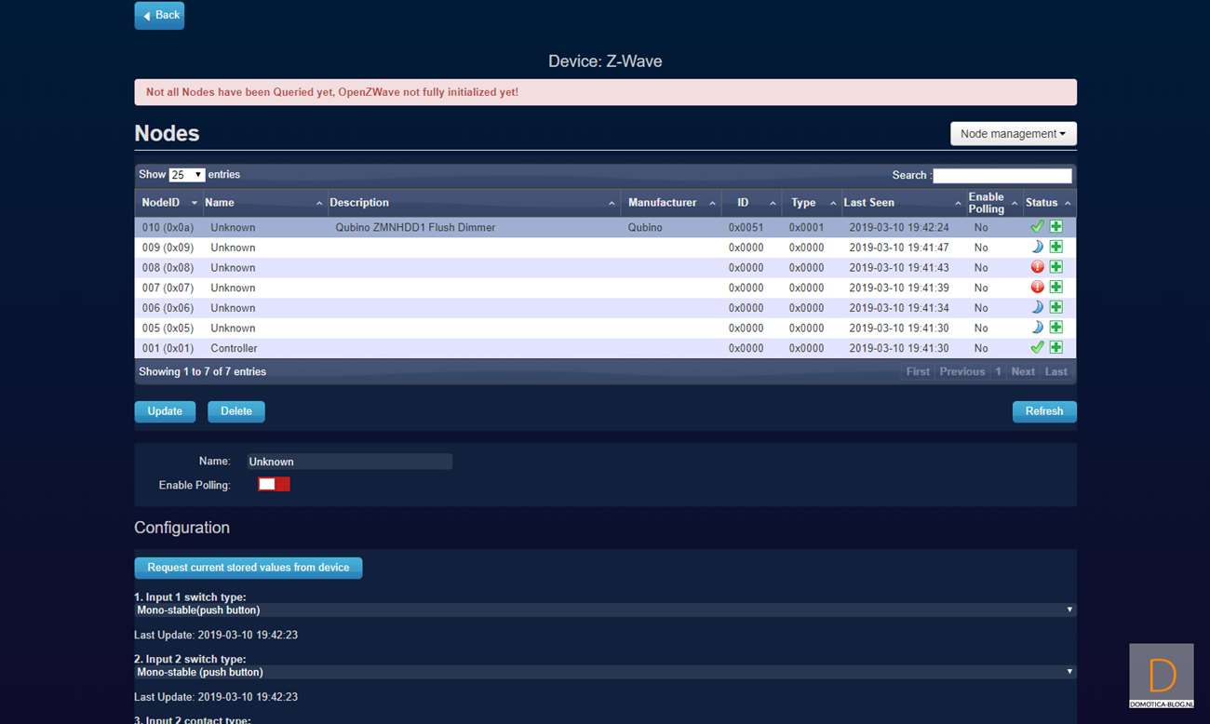The height and width of the screenshot is (724, 1210).
Task: Click green plus icon for node 005
Action: click(x=1056, y=328)
